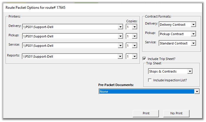Screen dimensions: 206x122
Task: Click the Include Inspection List? label text
Action: coord(170,80)
